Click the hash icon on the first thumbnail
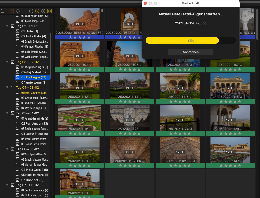 point(102,11)
